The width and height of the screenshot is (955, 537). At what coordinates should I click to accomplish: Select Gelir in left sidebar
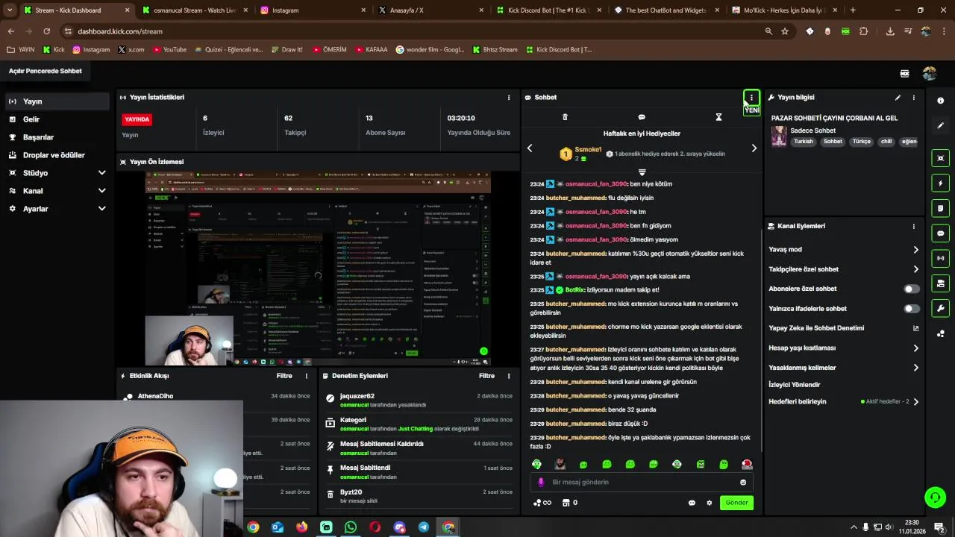[57, 119]
